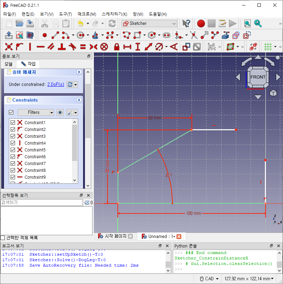Open the constraint settings dropdown arrow
The image size is (283, 284).
(x=76, y=113)
